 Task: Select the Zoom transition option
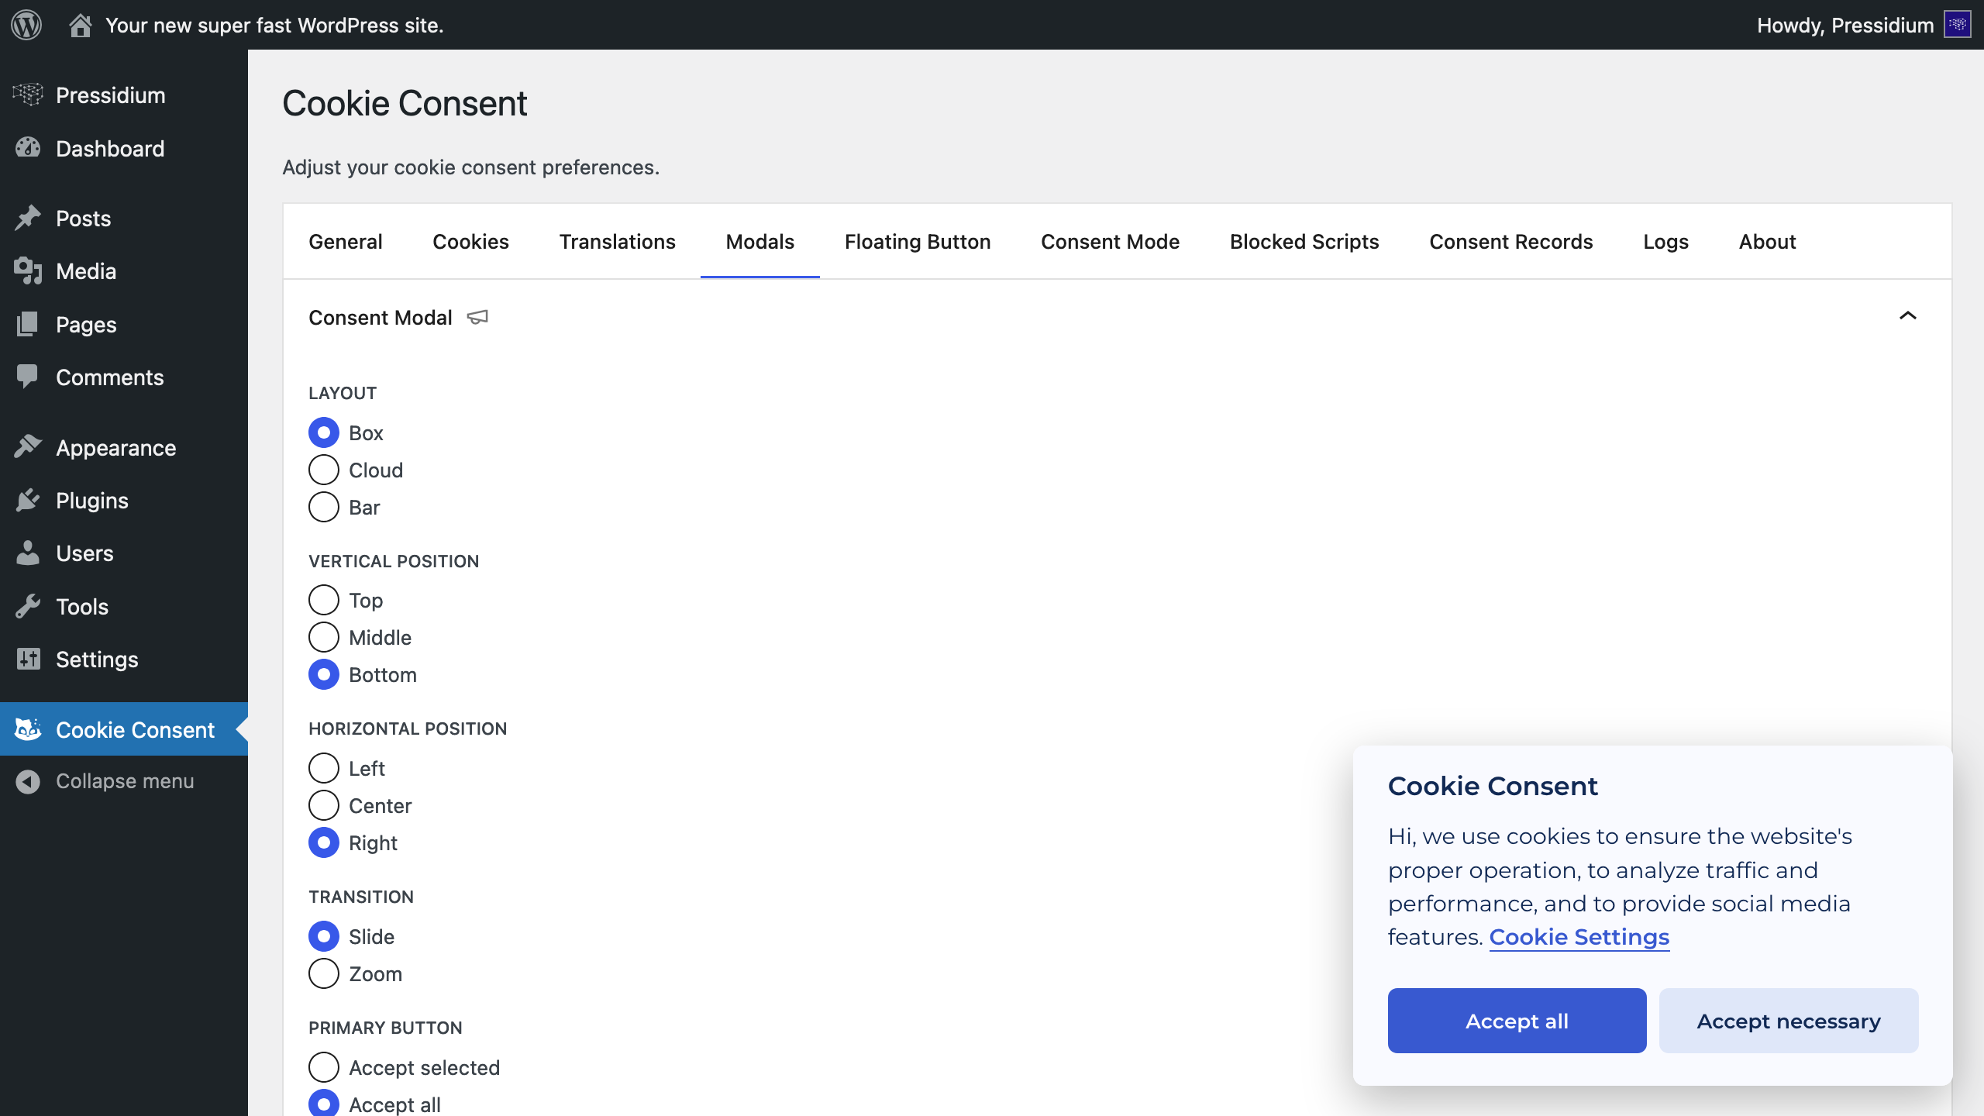click(x=323, y=973)
